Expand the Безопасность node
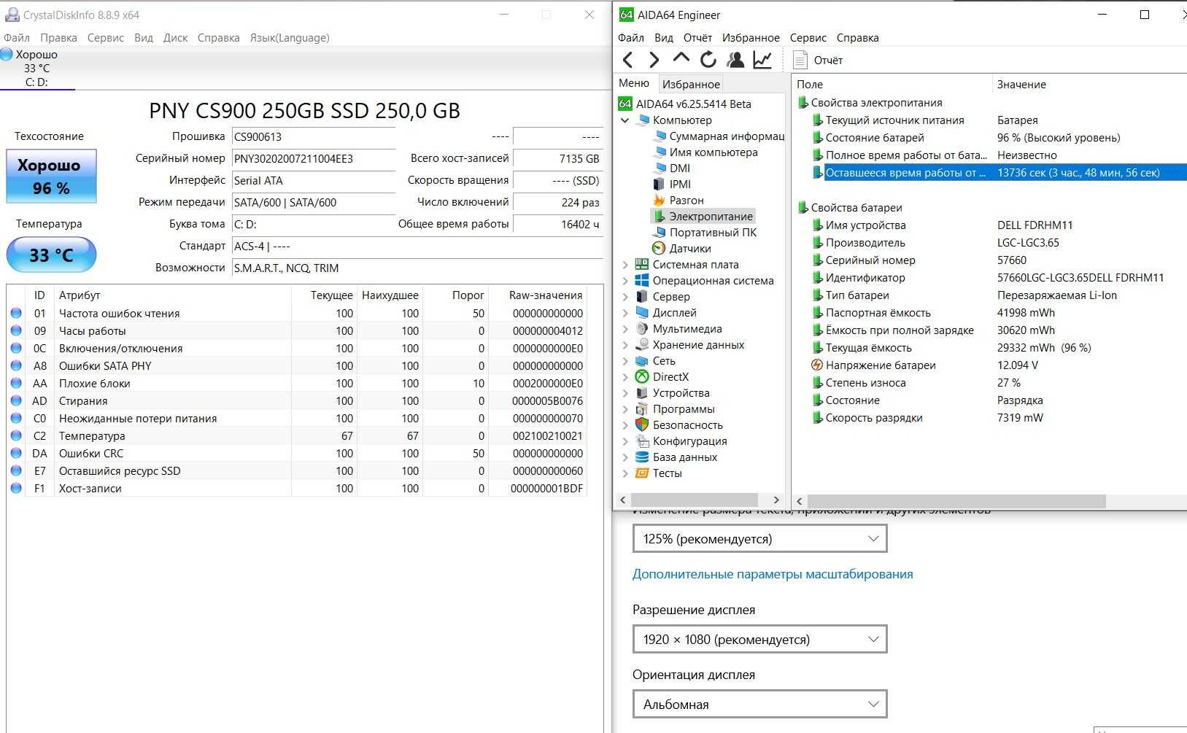 click(x=625, y=425)
